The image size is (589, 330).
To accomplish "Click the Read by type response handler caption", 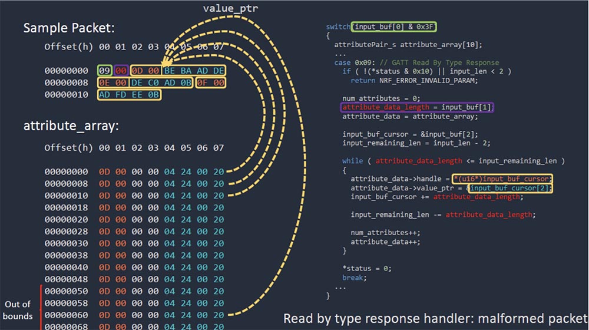I will coord(435,319).
